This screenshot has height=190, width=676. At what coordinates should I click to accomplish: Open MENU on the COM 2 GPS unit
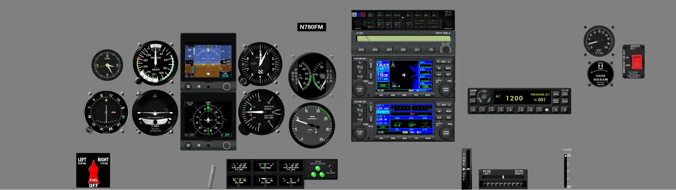pos(449,111)
